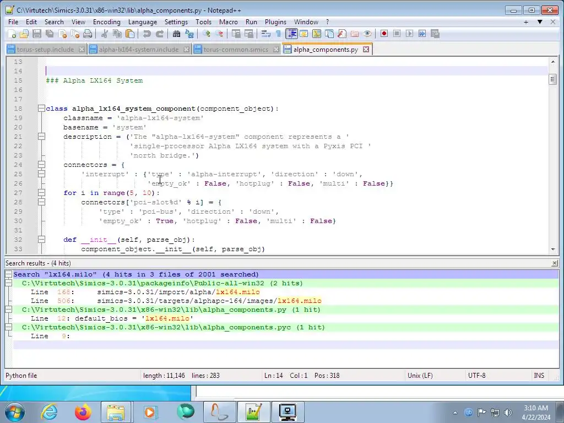The height and width of the screenshot is (423, 564).
Task: Open the Plugins menu
Action: click(x=275, y=22)
